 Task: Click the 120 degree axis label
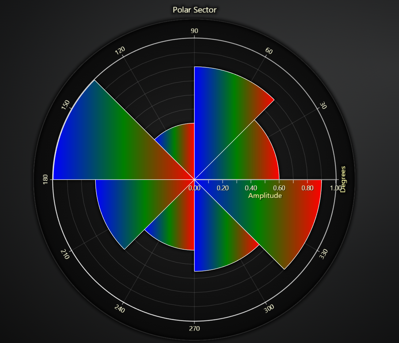(120, 51)
